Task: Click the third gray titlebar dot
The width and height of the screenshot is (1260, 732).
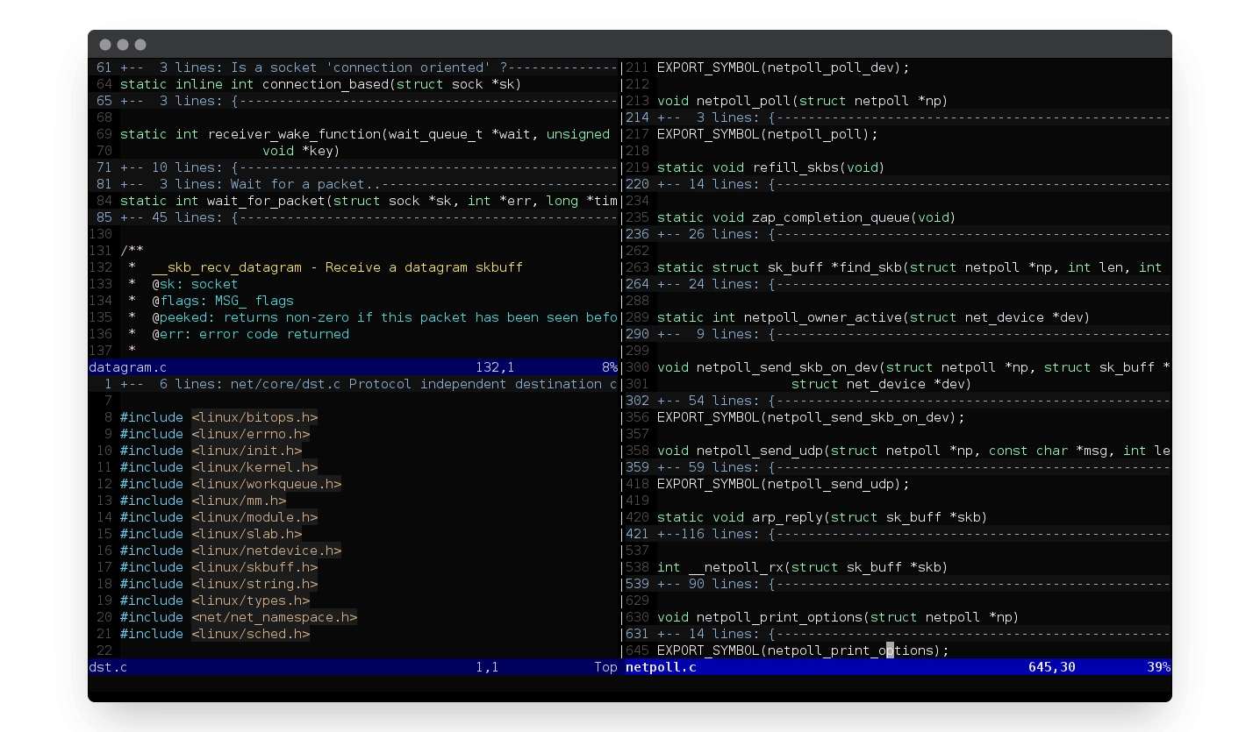Action: click(x=140, y=45)
